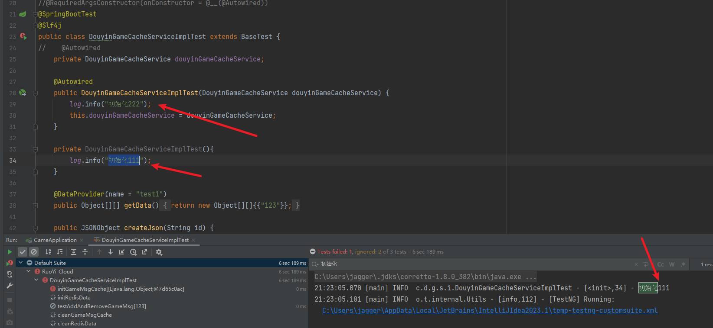Open temp-testng-customsuite.xml link in console
The image size is (713, 328).
(490, 310)
